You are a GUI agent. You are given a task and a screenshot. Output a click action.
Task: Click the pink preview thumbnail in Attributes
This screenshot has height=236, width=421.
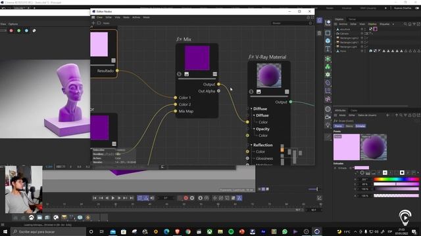[347, 147]
